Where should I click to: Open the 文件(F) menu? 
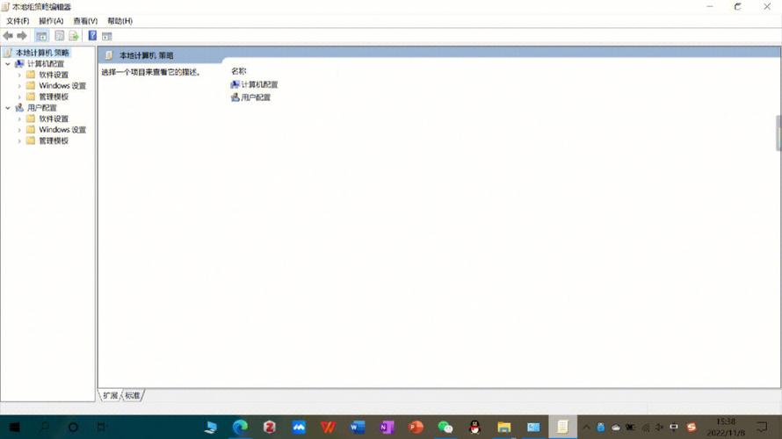point(18,21)
